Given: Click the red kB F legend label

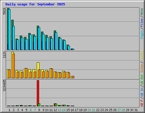Looking at the screenshot, I should pyautogui.click(x=142, y=103).
